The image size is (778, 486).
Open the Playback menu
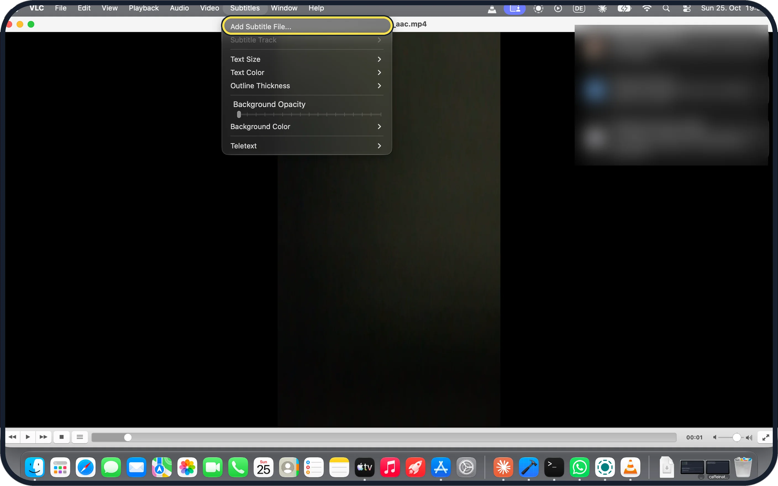coord(144,8)
